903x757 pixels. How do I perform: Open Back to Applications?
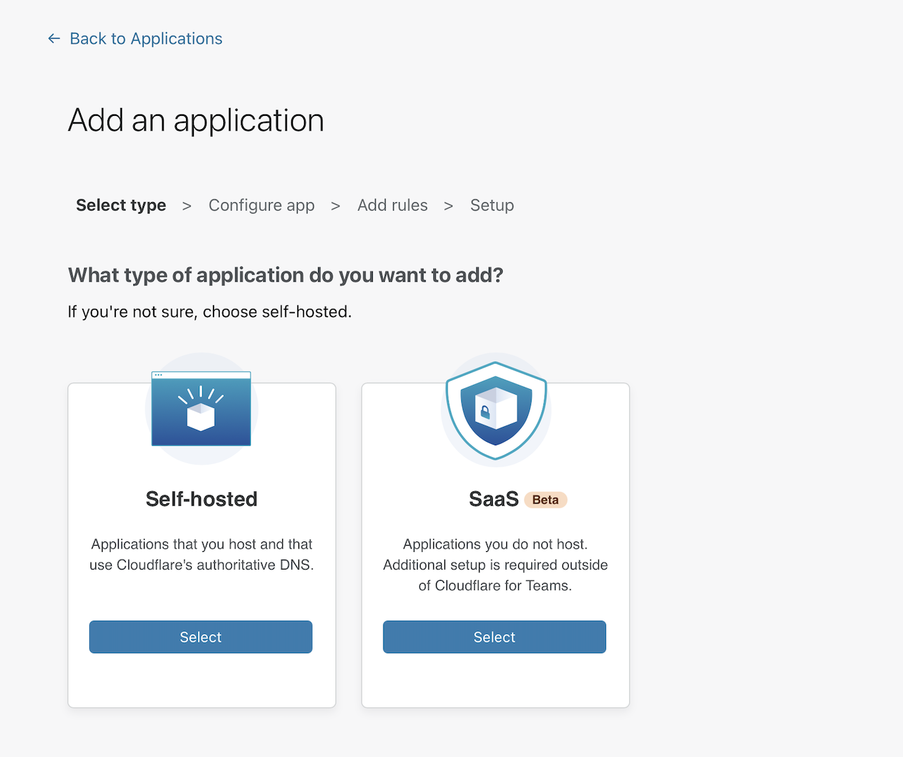pyautogui.click(x=145, y=39)
